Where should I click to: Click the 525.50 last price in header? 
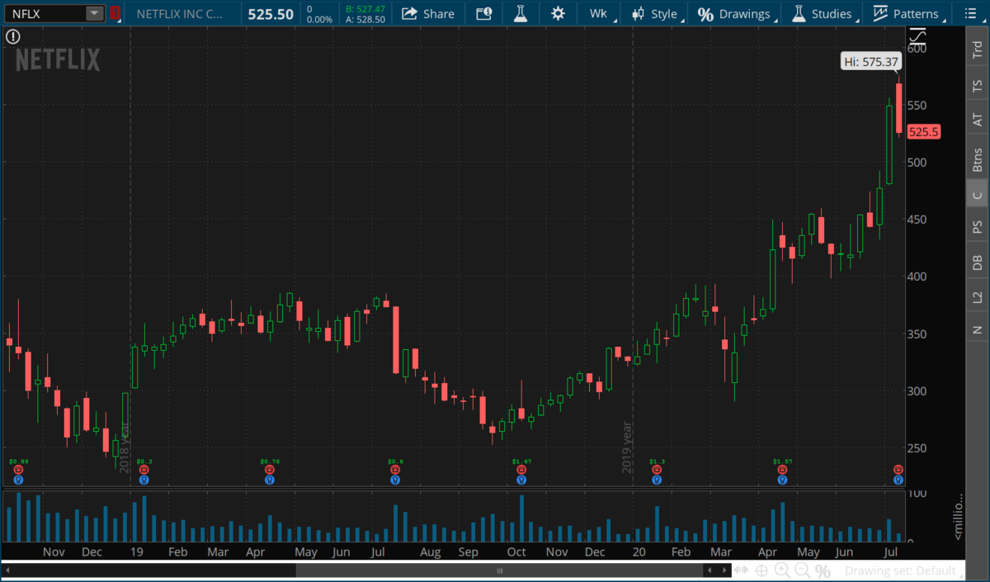[271, 13]
